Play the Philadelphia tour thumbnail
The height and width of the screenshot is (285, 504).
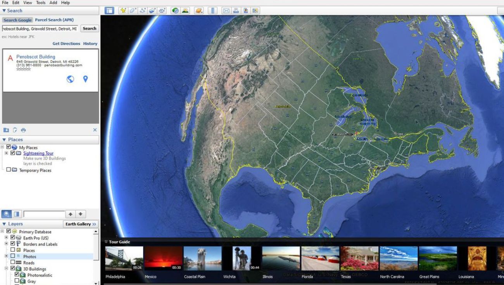point(124,258)
